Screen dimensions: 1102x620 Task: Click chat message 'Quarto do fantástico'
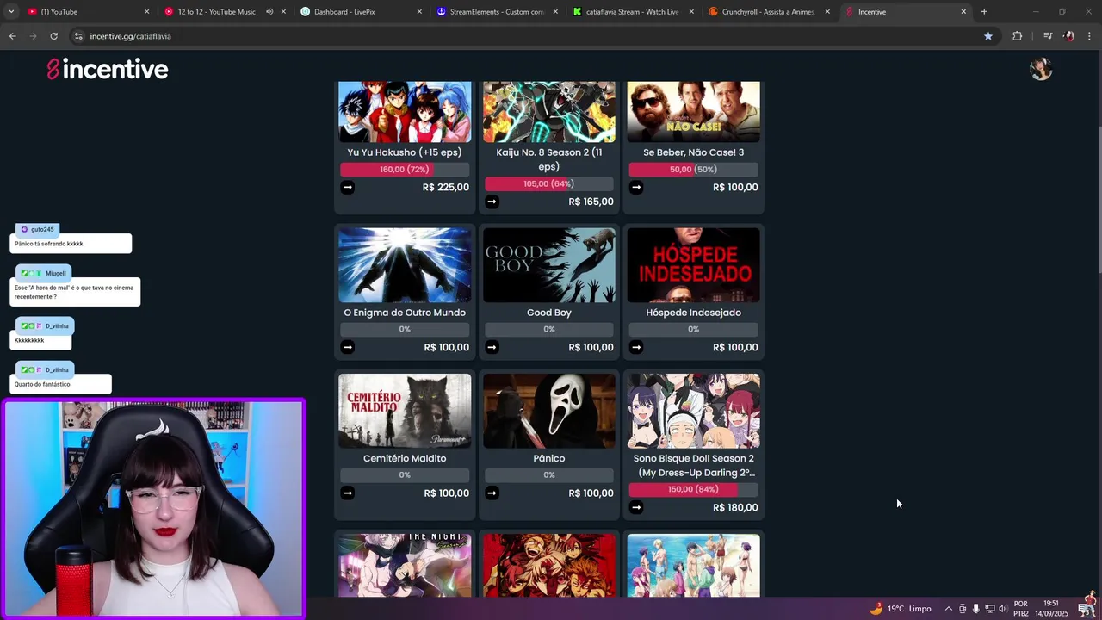42,384
